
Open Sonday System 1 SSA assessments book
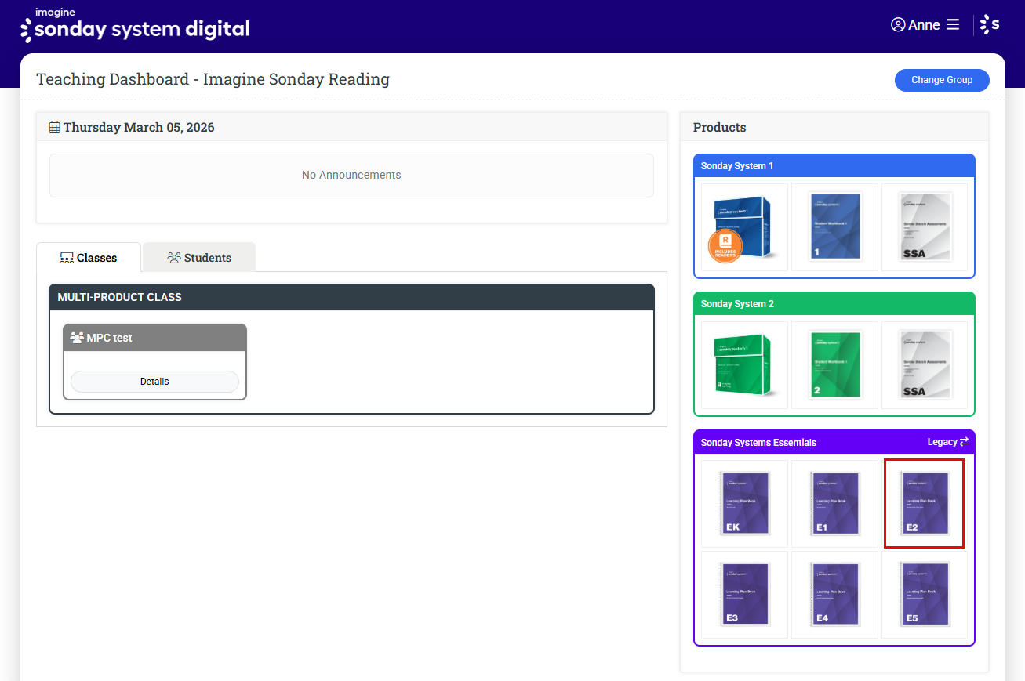925,228
